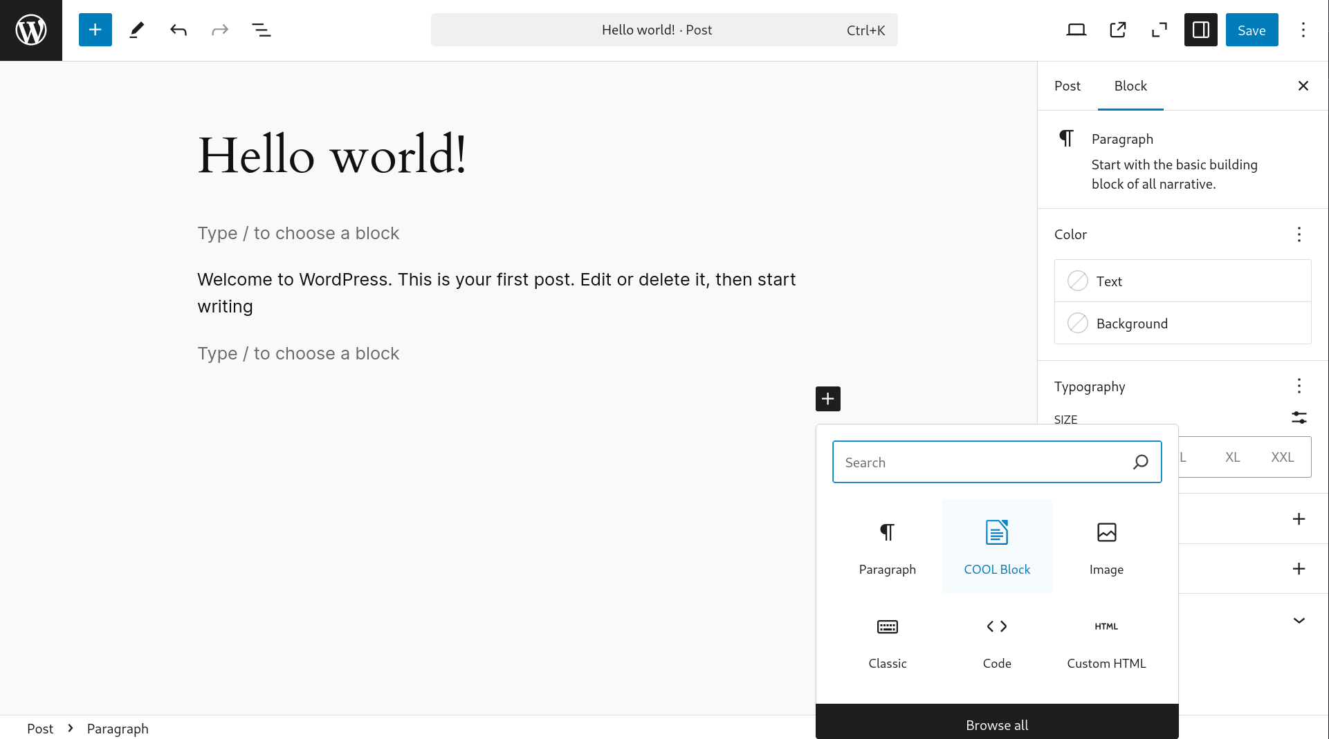Open the editor Options kebab menu
This screenshot has height=739, width=1329.
click(1303, 30)
